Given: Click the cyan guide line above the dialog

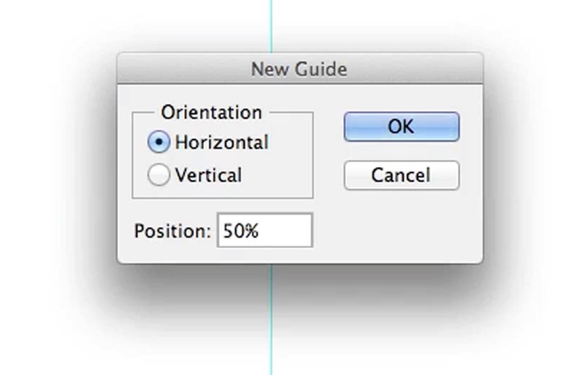Looking at the screenshot, I should [x=271, y=26].
